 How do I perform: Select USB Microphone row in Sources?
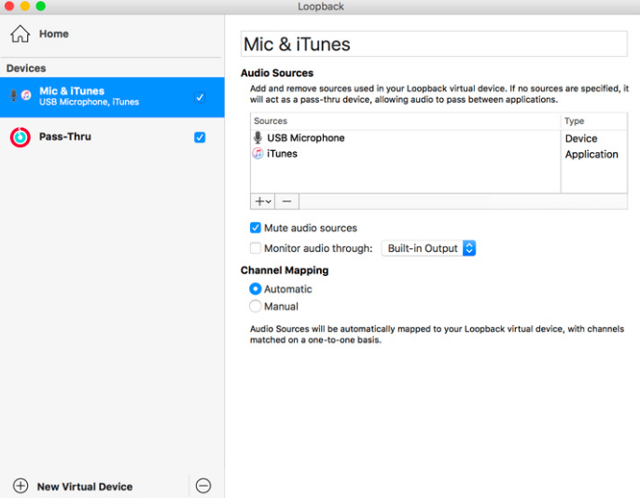coord(373,138)
